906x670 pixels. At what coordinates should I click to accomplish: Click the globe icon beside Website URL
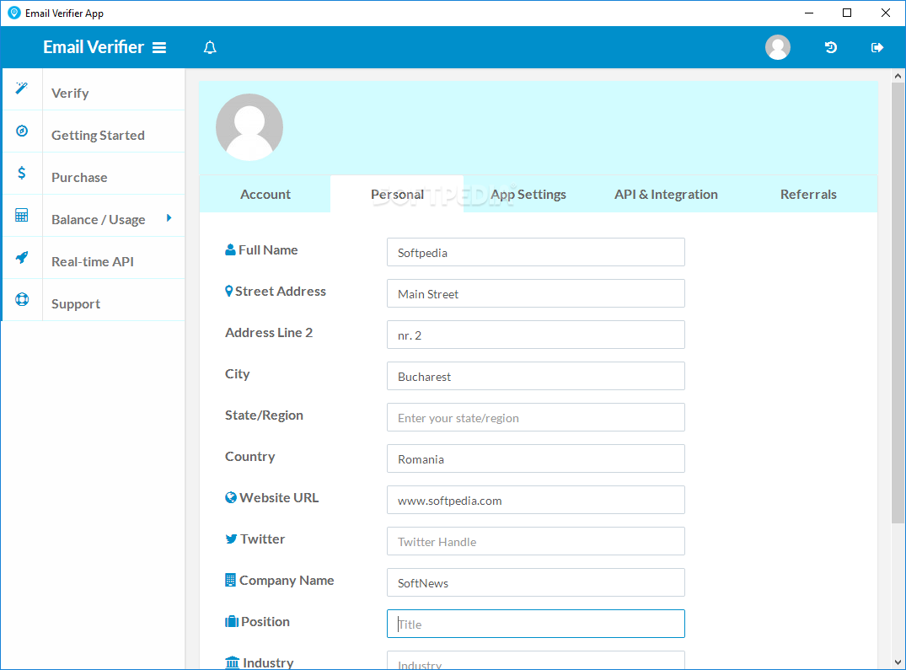(231, 497)
